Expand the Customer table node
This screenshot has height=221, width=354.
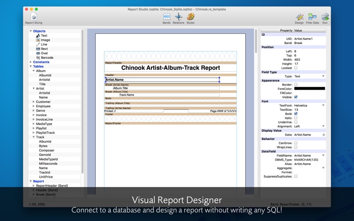point(34,102)
